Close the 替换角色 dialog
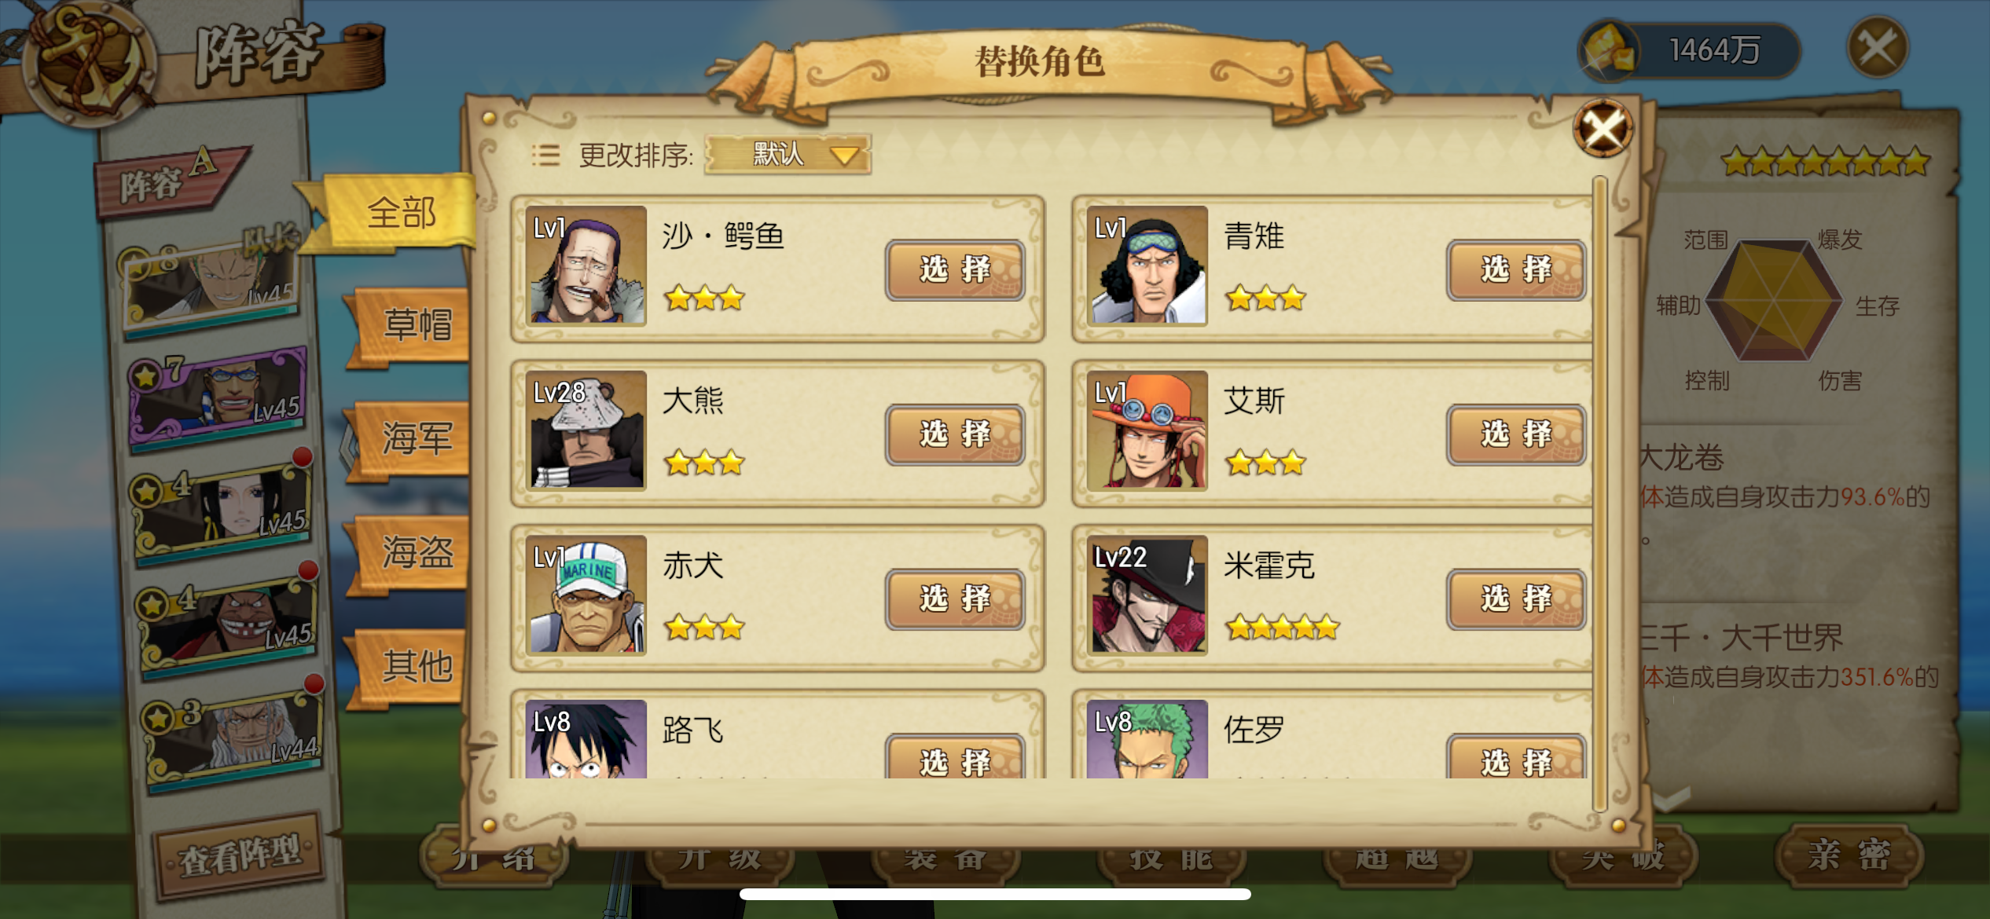 coord(1603,128)
